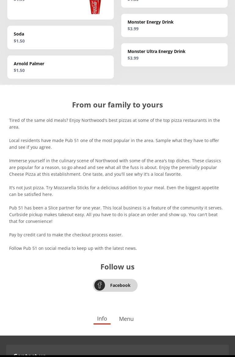Switch to the Info tab

(x=102, y=319)
